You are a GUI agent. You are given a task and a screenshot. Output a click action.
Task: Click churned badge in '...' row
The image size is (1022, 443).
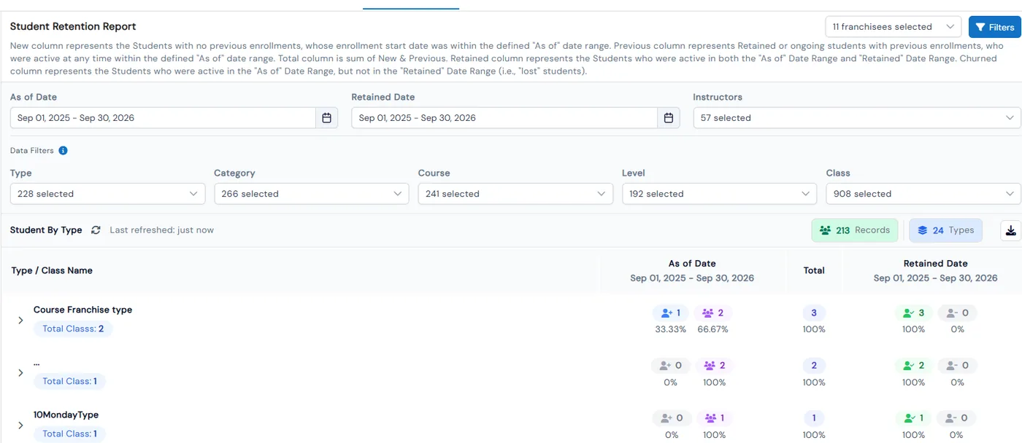click(957, 366)
